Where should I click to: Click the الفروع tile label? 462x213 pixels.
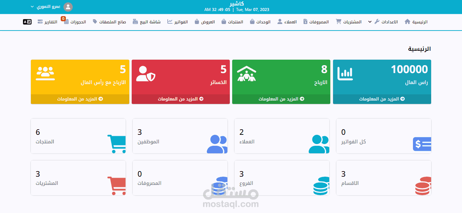tap(246, 183)
